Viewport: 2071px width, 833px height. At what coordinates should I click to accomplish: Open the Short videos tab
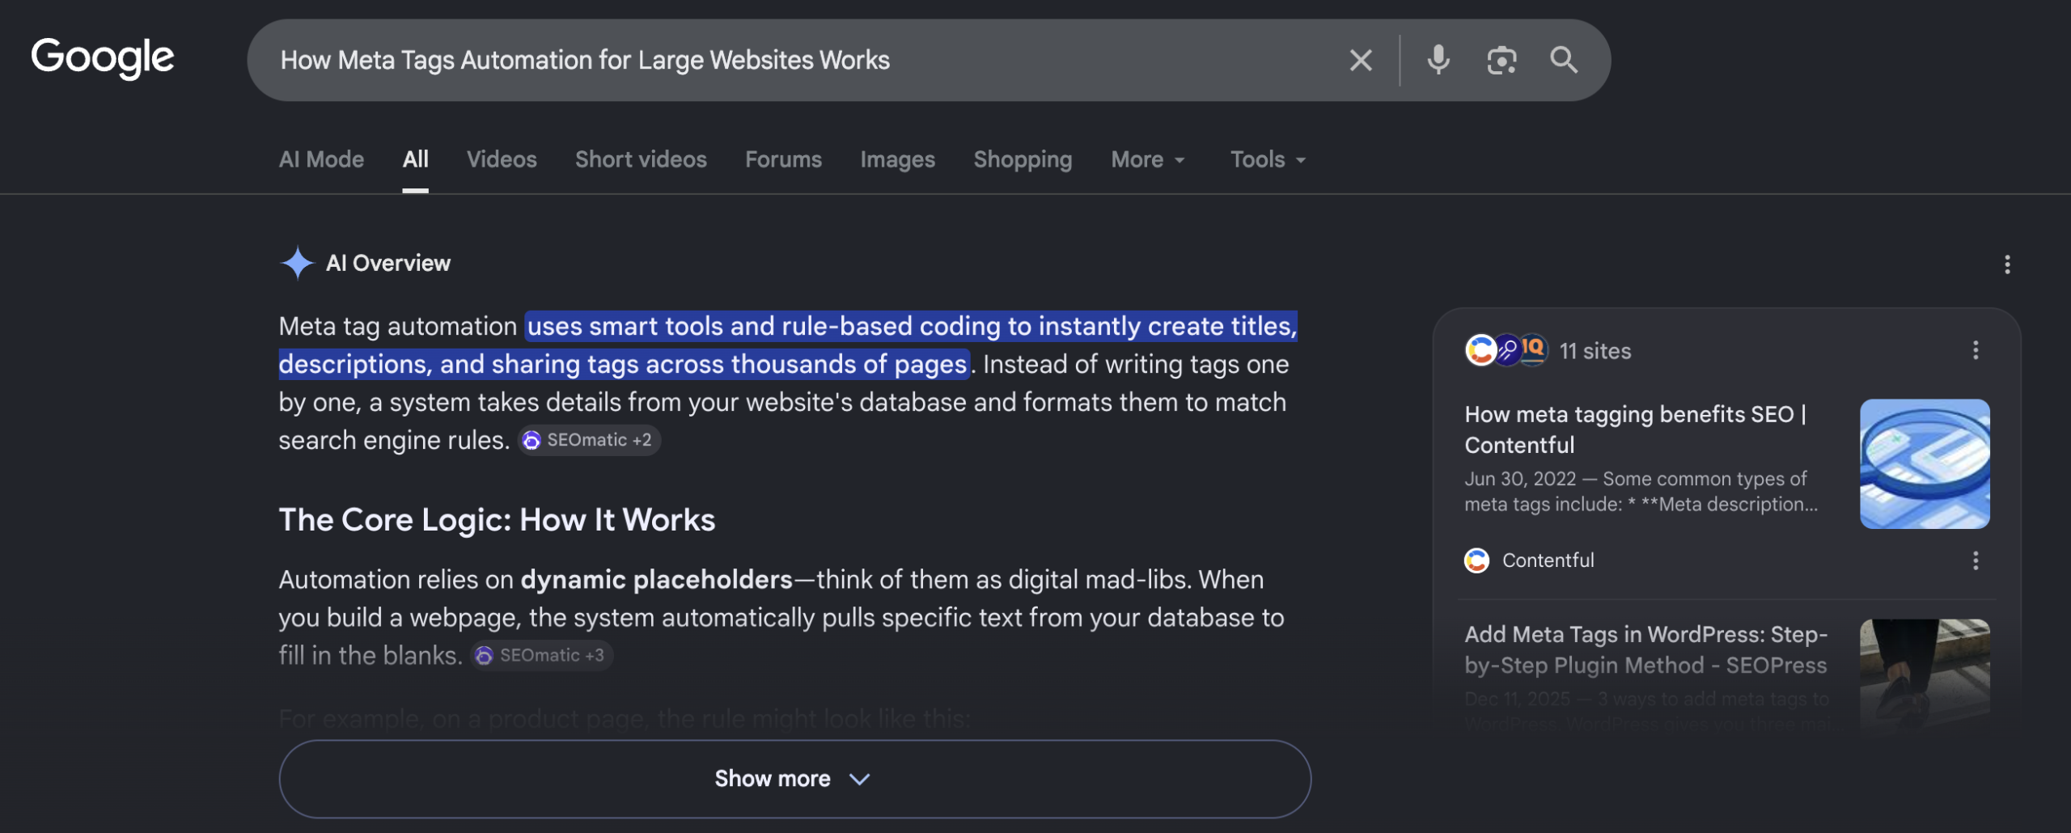[641, 159]
